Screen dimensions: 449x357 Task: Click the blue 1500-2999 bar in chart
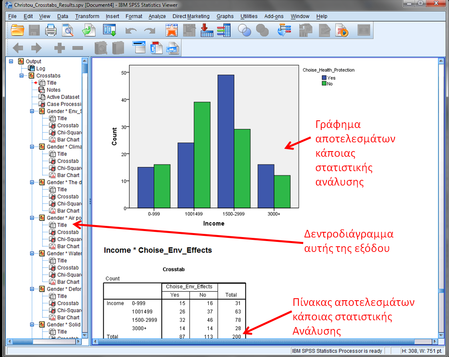pyautogui.click(x=226, y=142)
